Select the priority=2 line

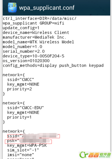[19, 89]
